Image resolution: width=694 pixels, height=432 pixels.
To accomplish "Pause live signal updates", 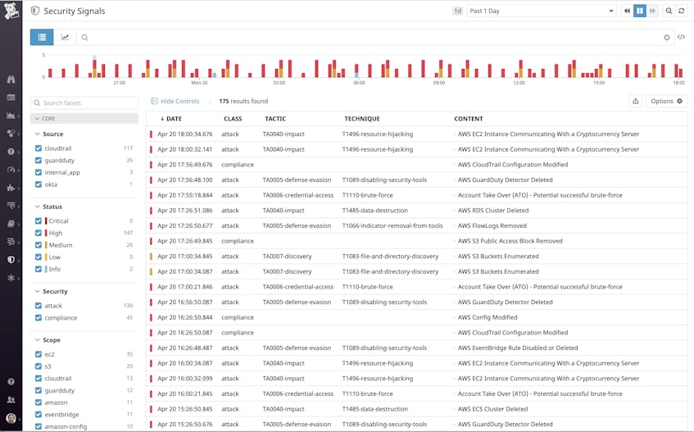I will tap(640, 11).
